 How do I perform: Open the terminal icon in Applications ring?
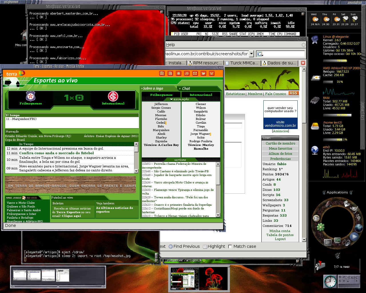[x=328, y=243]
